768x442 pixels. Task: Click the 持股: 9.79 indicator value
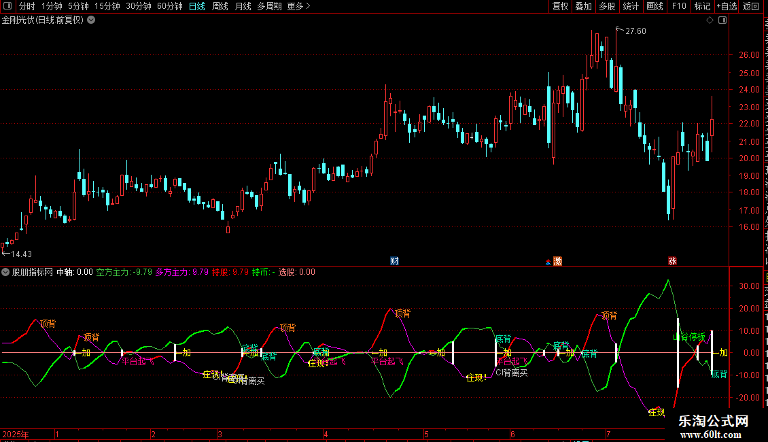click(230, 272)
